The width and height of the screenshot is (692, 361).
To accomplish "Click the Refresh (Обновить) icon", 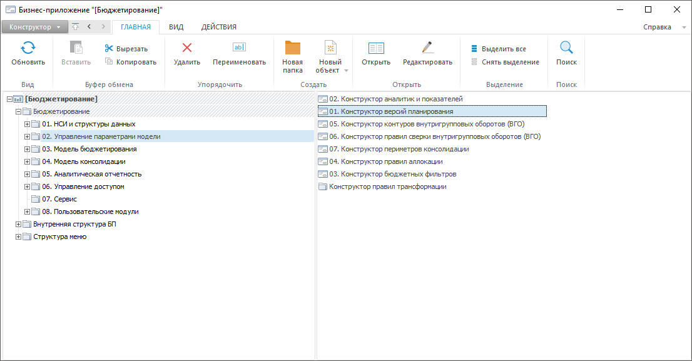I will pos(28,48).
